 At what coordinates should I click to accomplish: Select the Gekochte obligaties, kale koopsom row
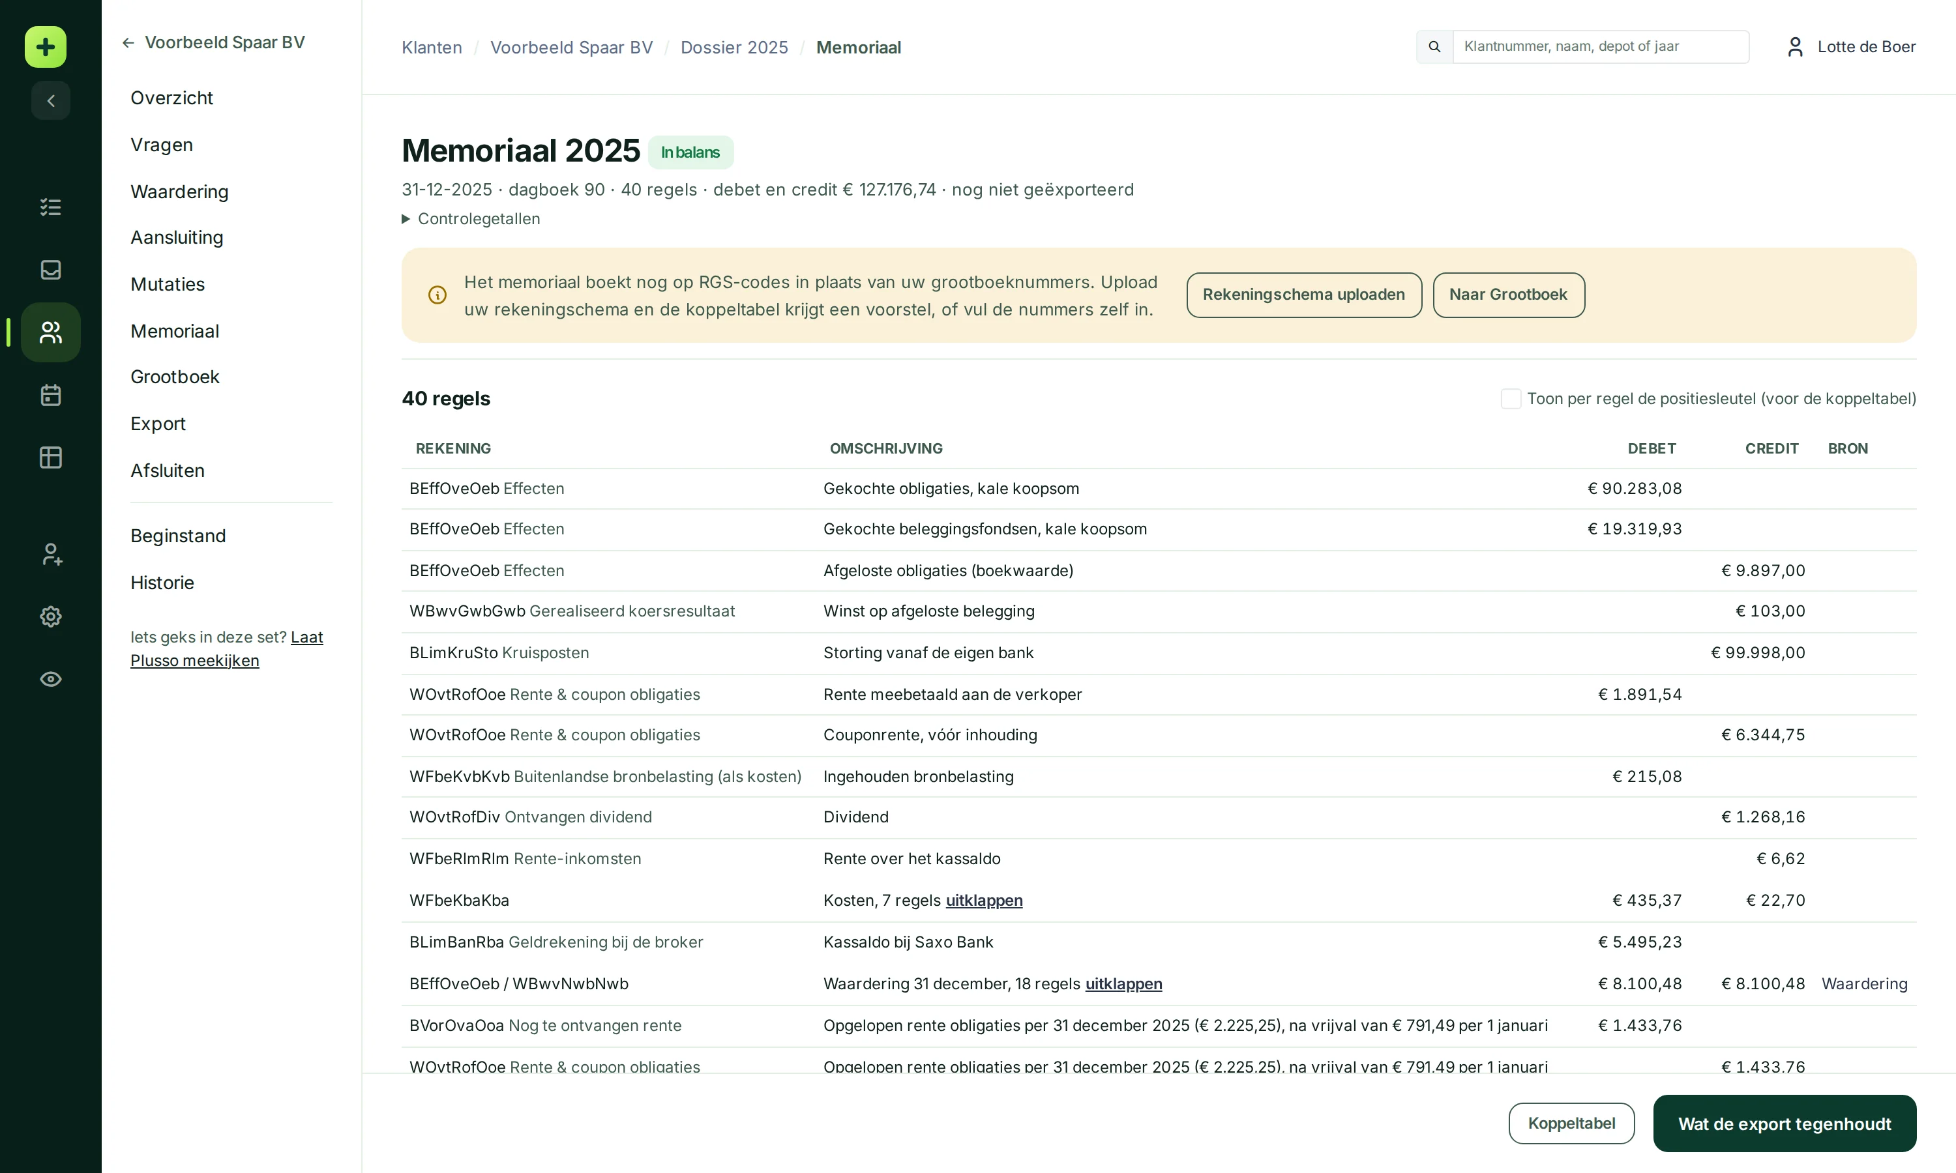(x=1158, y=489)
